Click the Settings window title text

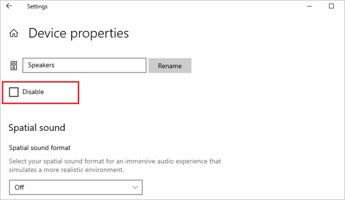[x=37, y=7]
